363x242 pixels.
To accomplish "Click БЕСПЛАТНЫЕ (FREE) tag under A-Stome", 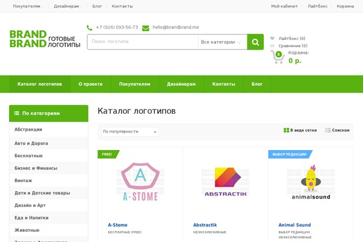I will [125, 232].
